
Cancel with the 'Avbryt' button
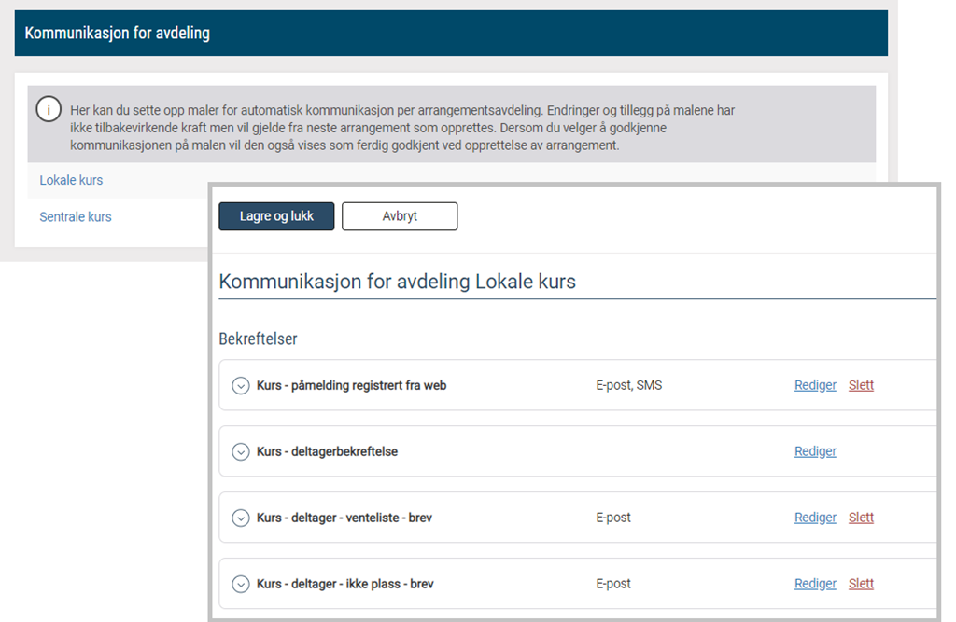click(400, 216)
